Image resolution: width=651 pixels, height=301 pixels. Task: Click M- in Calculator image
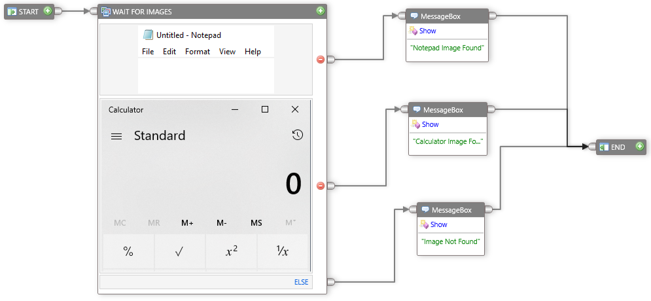(x=222, y=223)
